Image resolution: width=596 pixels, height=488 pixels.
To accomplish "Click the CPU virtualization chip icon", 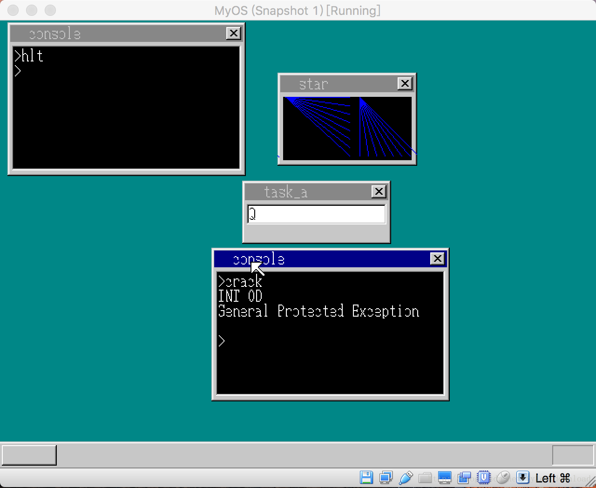I will [484, 478].
